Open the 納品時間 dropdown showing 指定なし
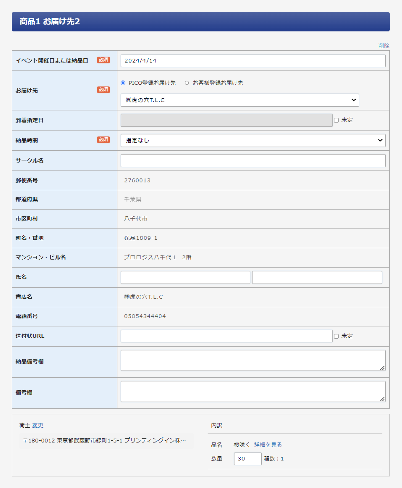Viewport: 402px width, 488px height. click(253, 140)
